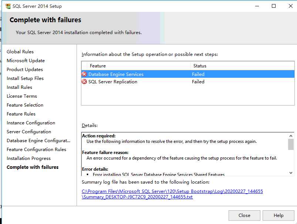This screenshot has width=297, height=224.
Task: Click the Feature Selection step
Action: pos(25,105)
